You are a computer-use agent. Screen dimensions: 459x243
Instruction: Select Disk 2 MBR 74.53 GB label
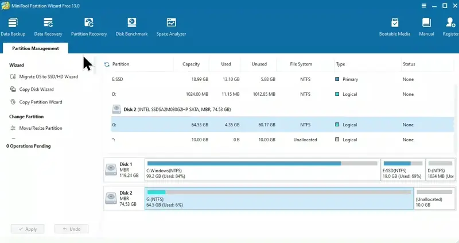[128, 198]
